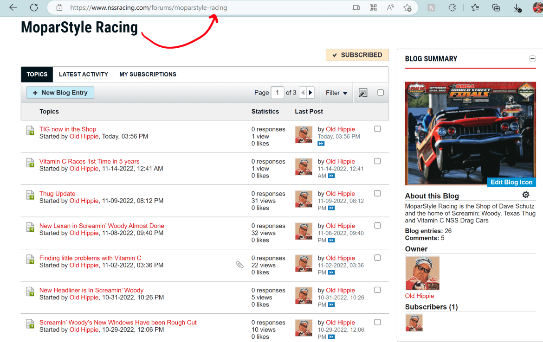Jump to last post of New Headliner topic
Image resolution: width=543 pixels, height=342 pixels.
pos(331,304)
